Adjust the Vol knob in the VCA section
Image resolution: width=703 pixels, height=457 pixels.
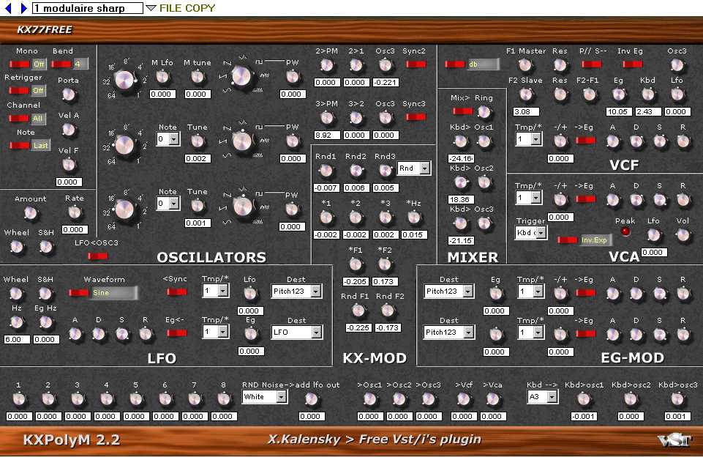pyautogui.click(x=682, y=235)
